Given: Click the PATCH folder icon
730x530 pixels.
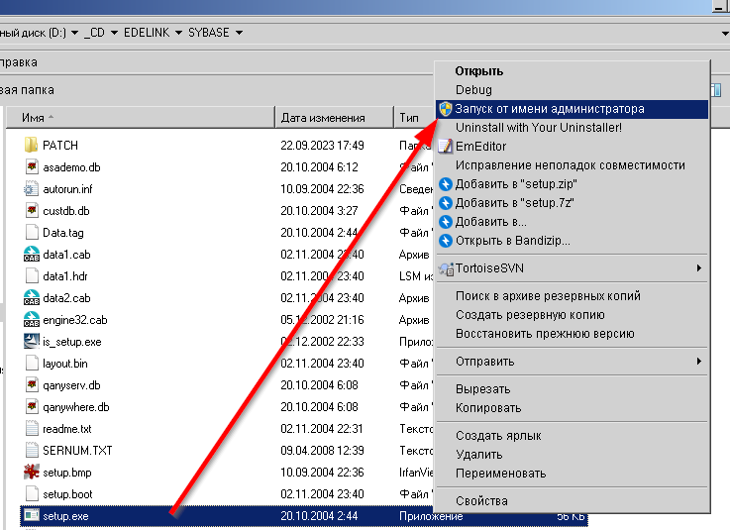Looking at the screenshot, I should (x=31, y=146).
